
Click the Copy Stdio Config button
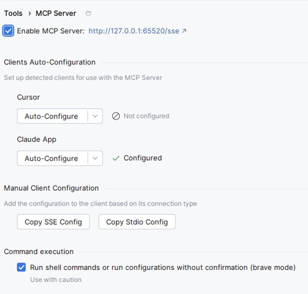coord(137,222)
